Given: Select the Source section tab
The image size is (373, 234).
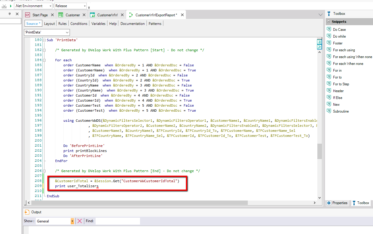Looking at the screenshot, I should pos(33,24).
